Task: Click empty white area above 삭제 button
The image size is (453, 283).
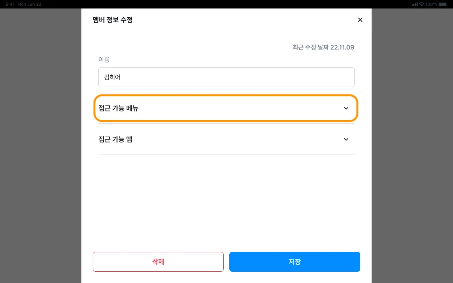Action: (226, 205)
